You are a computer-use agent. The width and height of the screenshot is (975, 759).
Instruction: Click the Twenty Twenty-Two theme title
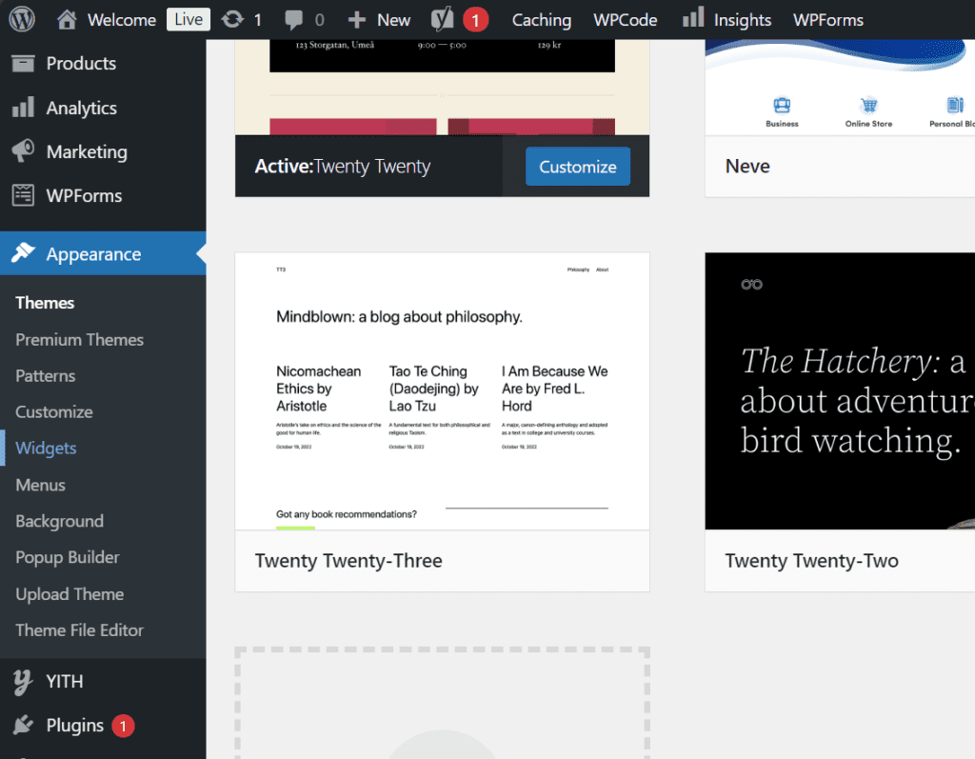point(811,561)
